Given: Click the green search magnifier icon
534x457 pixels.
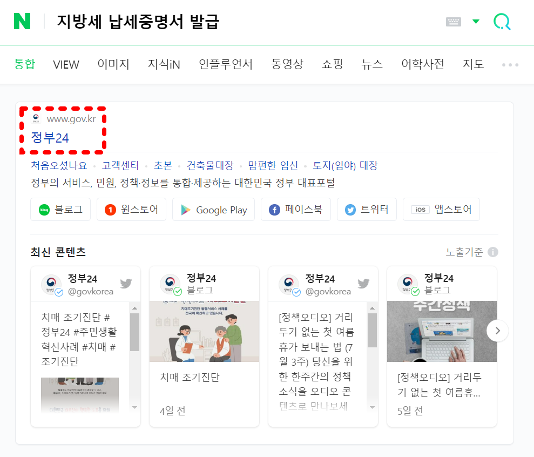Looking at the screenshot, I should coord(502,22).
